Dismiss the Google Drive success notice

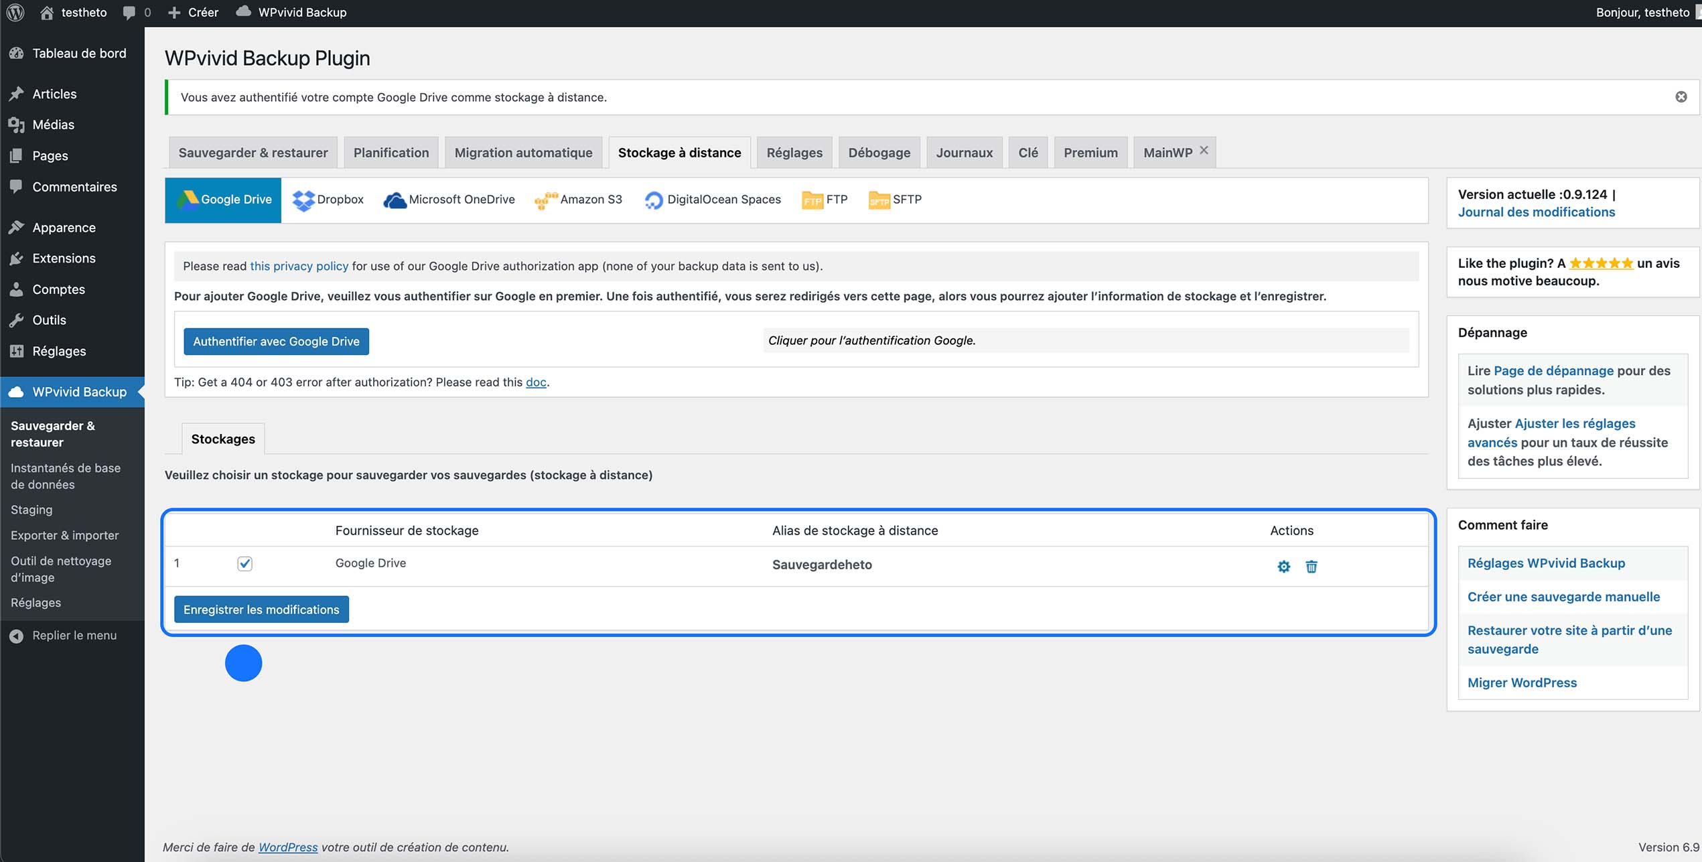1681,96
